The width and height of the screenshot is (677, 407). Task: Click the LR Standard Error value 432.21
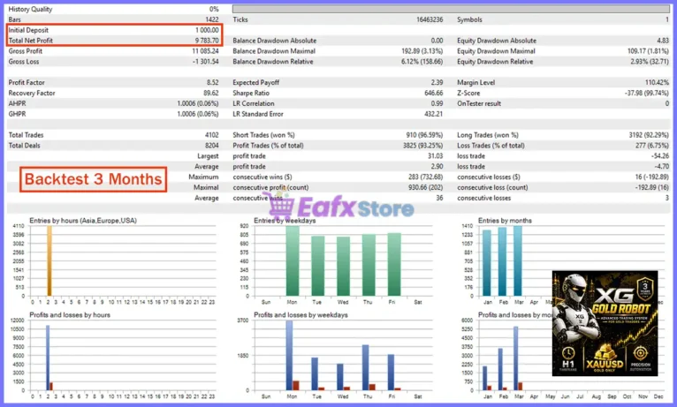434,114
